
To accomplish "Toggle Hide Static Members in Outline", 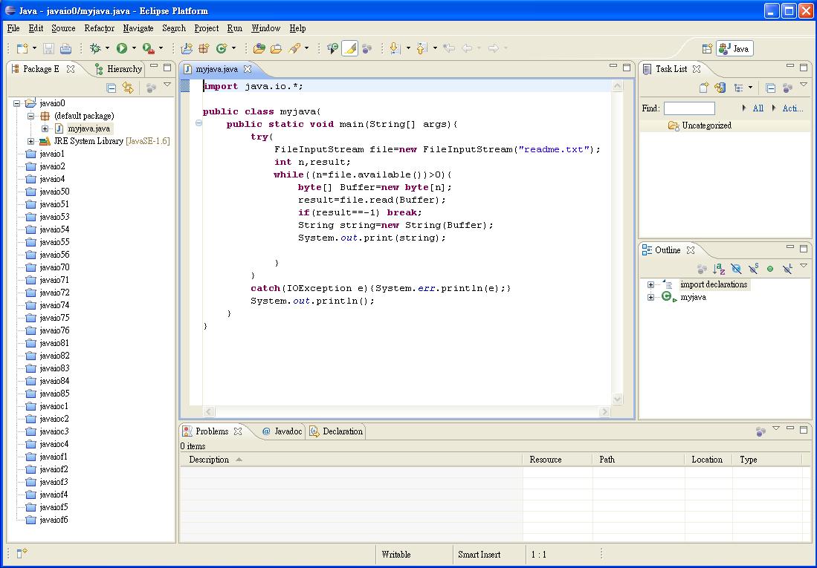I will 753,269.
